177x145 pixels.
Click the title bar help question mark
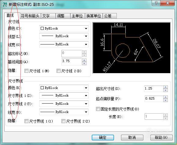tap(156, 3)
